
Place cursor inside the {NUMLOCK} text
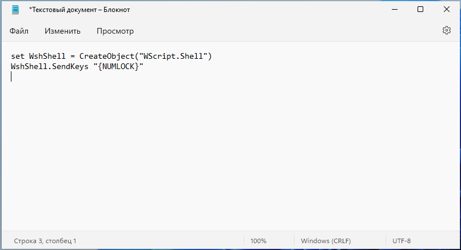click(x=118, y=67)
